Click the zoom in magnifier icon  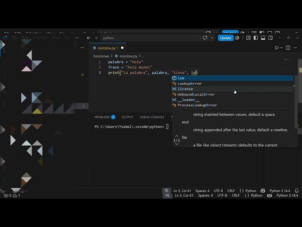click(x=167, y=191)
